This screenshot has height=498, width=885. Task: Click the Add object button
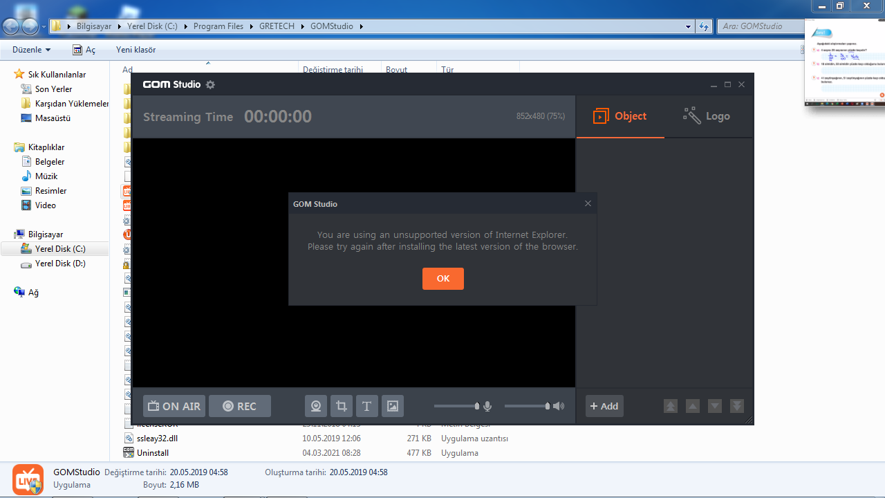tap(604, 406)
